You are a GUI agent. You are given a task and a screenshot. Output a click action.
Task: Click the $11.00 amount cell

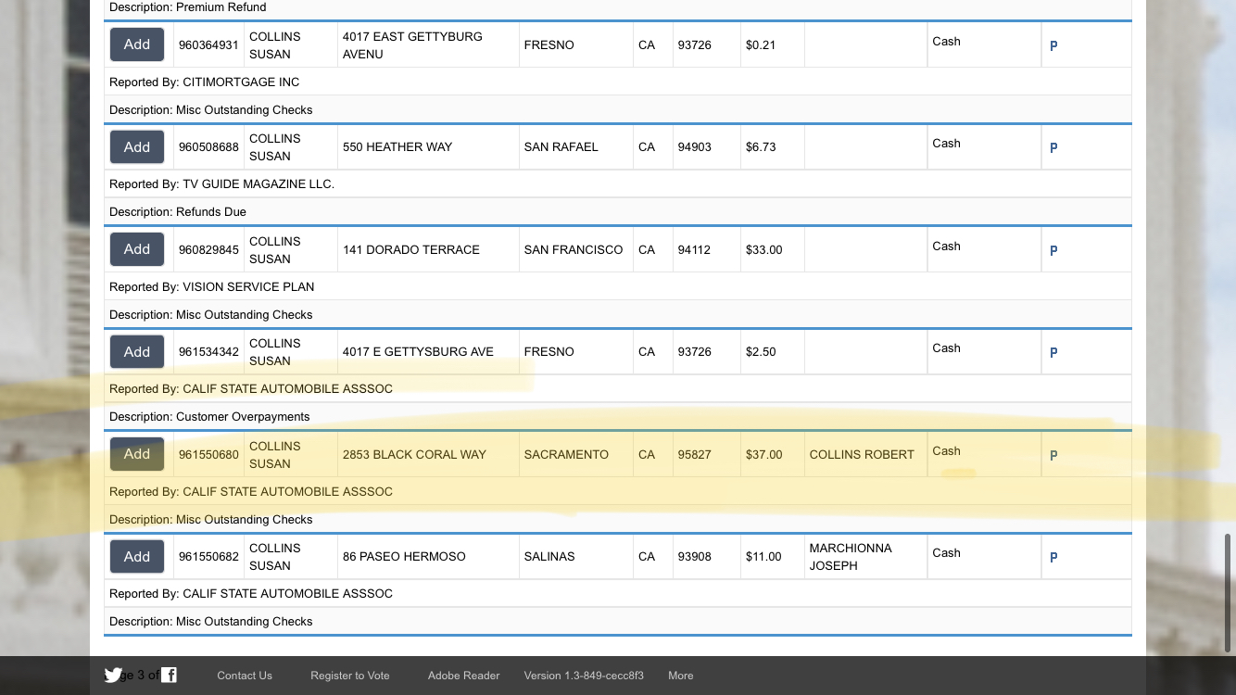[x=773, y=557]
